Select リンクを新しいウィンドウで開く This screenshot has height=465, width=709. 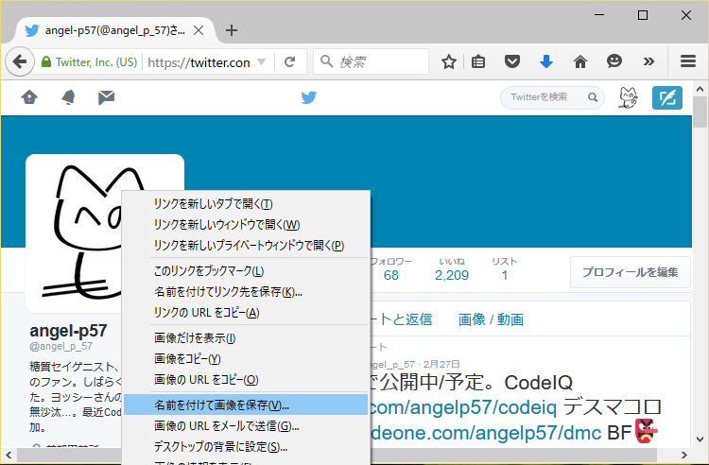246,225
